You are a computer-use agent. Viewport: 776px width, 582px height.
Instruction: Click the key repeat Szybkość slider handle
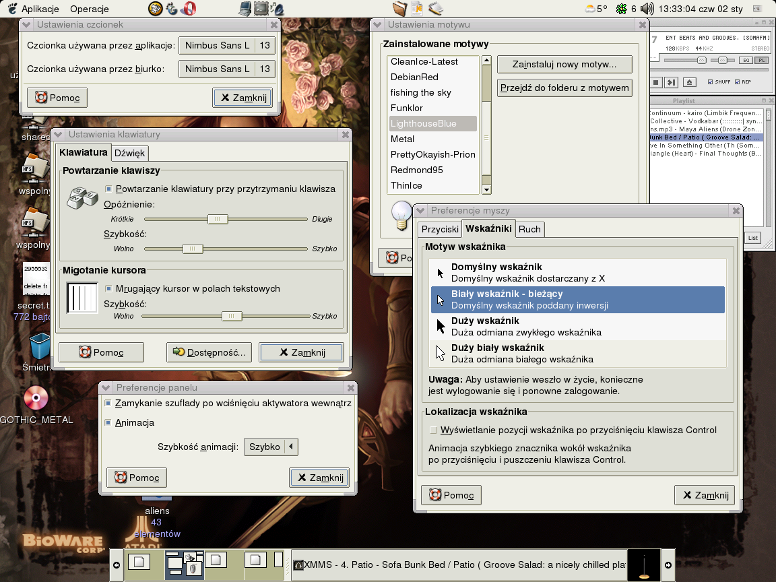tap(193, 249)
